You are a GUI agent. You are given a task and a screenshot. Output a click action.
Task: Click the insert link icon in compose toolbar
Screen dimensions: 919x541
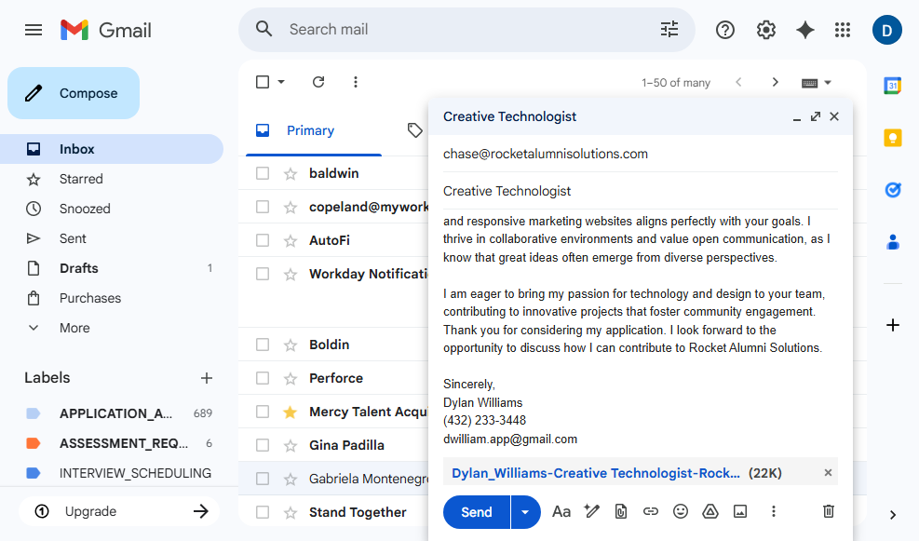[651, 511]
